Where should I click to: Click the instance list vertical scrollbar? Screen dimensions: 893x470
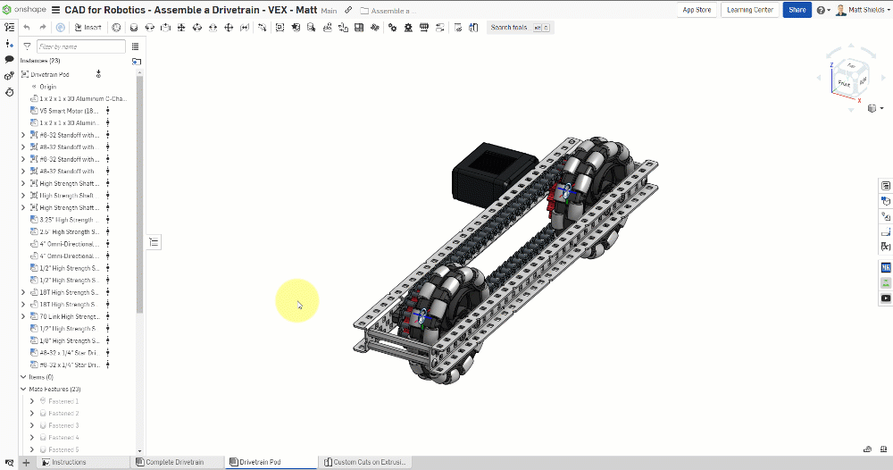tap(139, 194)
